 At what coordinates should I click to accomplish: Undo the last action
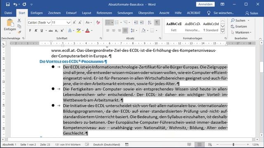pos(15,5)
